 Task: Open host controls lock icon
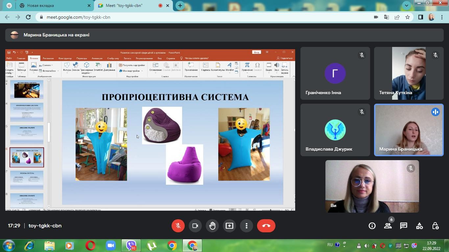pos(435,226)
